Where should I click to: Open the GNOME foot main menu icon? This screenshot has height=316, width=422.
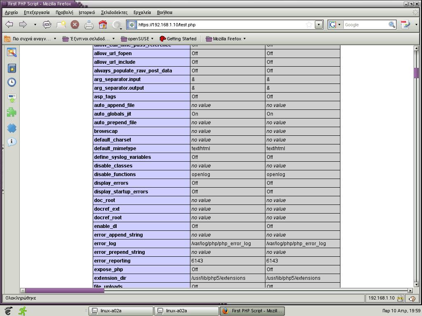pyautogui.click(x=8, y=311)
